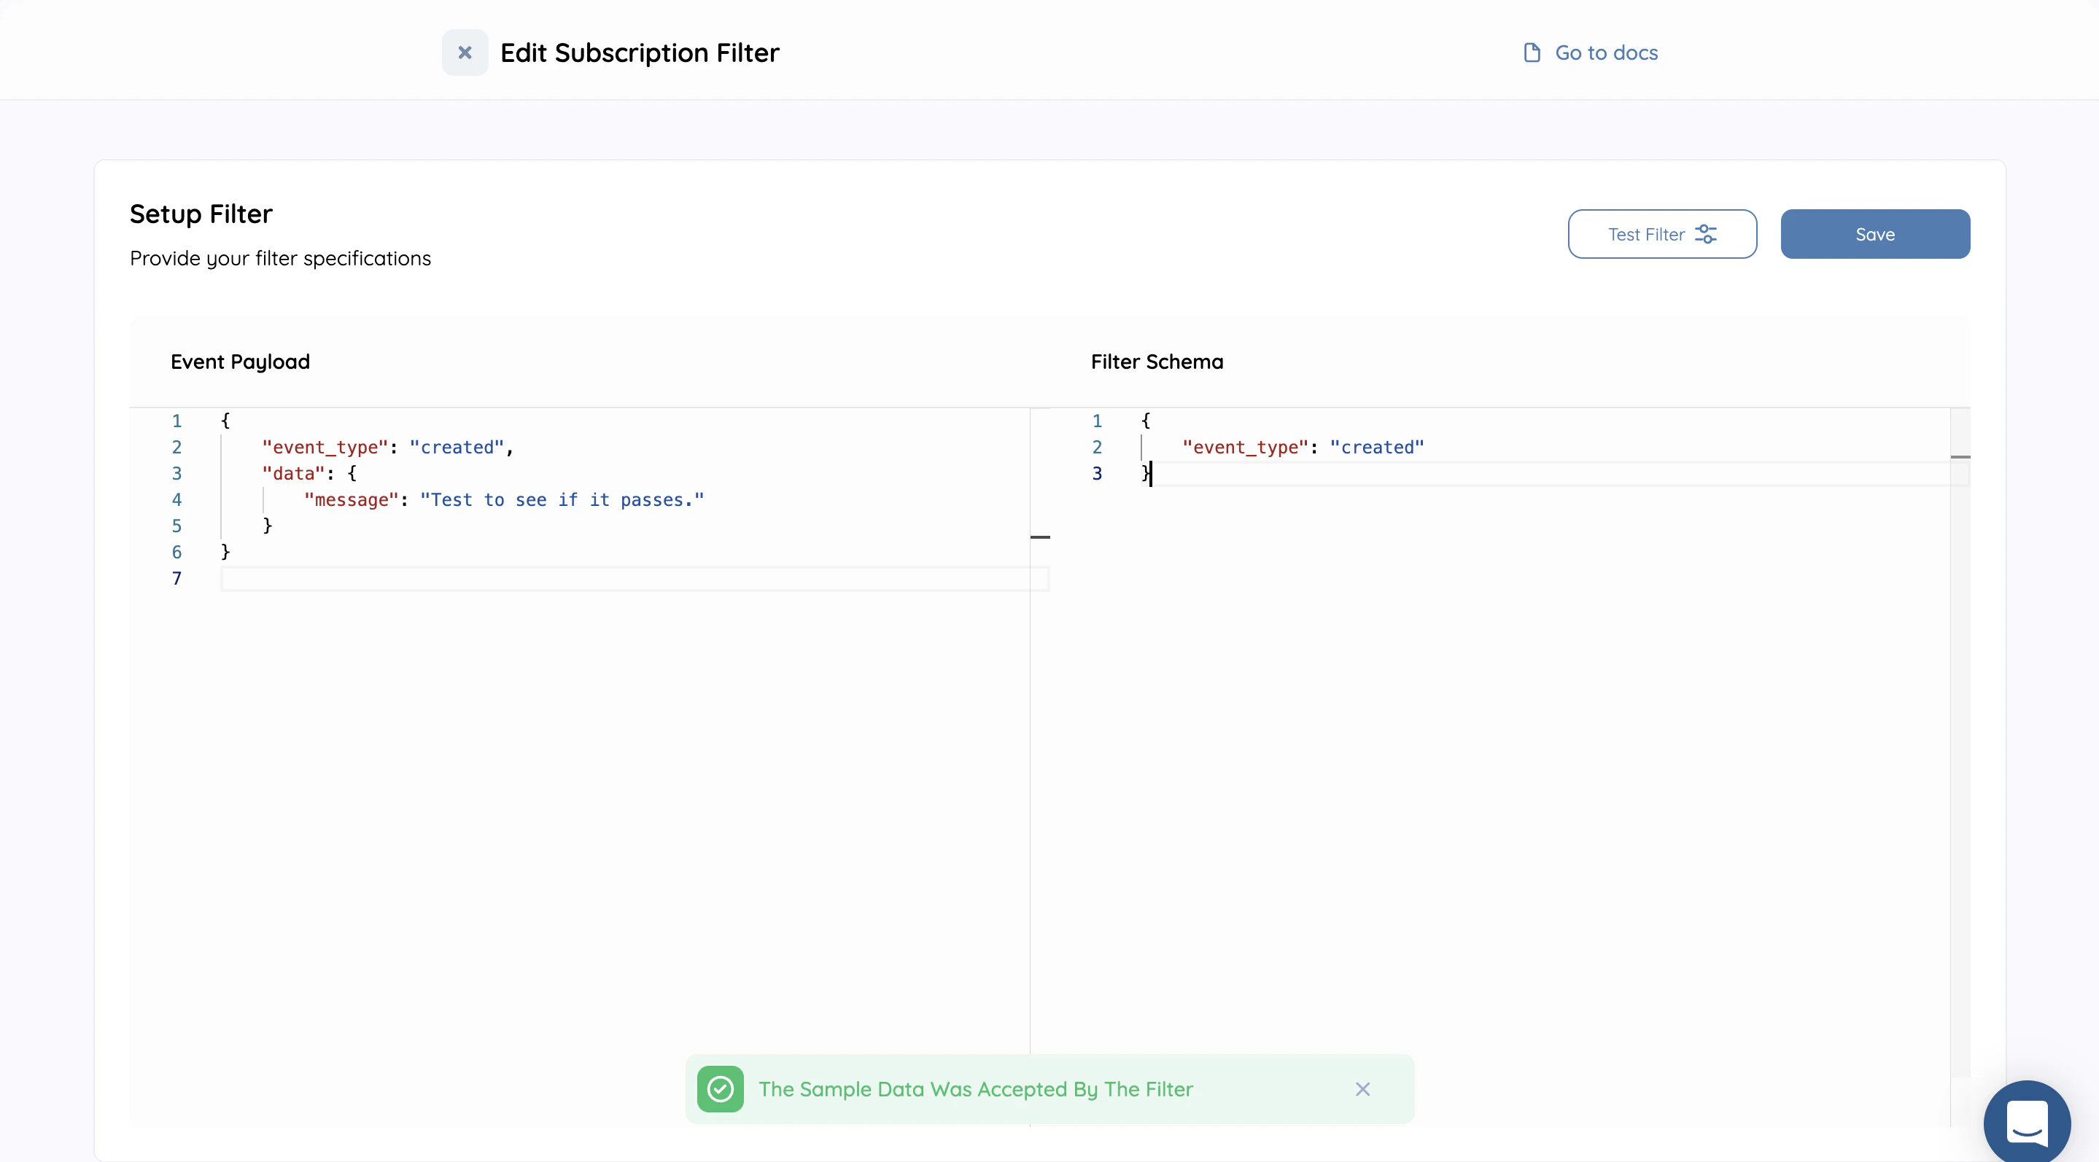This screenshot has width=2099, height=1162.
Task: Click the Setup Filter heading
Action: point(201,214)
